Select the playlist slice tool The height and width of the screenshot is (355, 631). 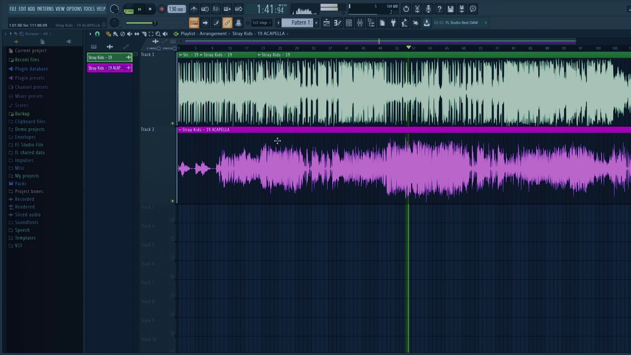[x=144, y=34]
